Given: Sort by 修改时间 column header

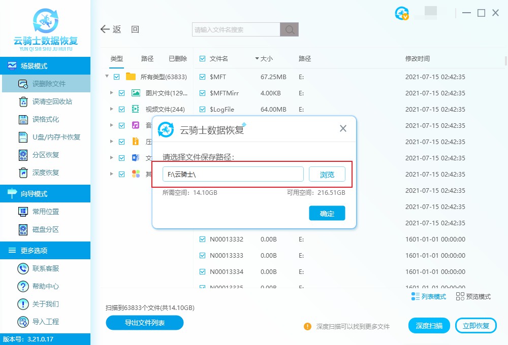Looking at the screenshot, I should [417, 58].
